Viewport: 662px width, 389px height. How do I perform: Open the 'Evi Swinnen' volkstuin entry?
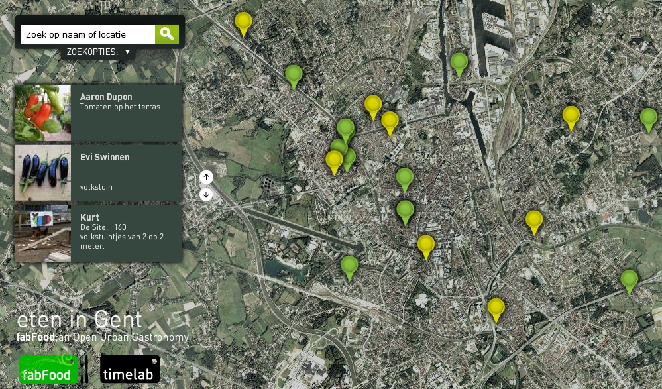(105, 158)
